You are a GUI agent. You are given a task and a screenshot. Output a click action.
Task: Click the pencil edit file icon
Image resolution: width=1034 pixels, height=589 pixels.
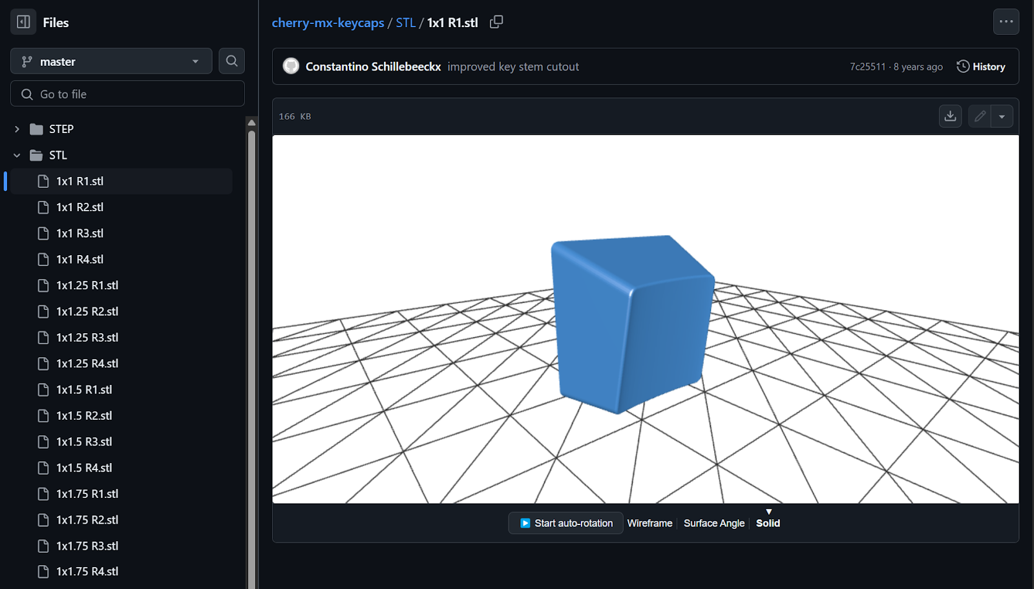(980, 116)
